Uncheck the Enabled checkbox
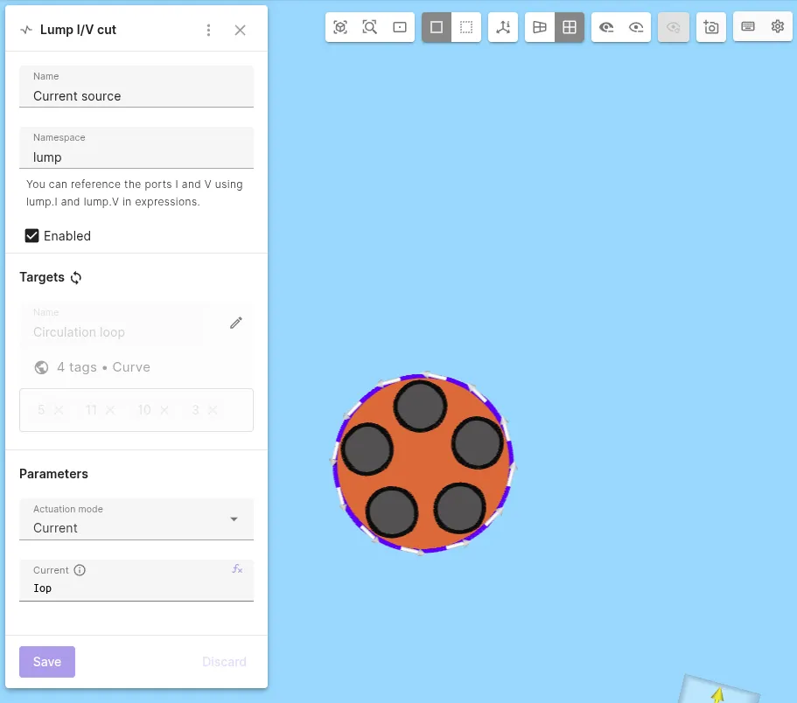 click(x=32, y=236)
